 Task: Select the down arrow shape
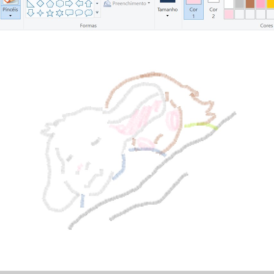click(x=31, y=13)
